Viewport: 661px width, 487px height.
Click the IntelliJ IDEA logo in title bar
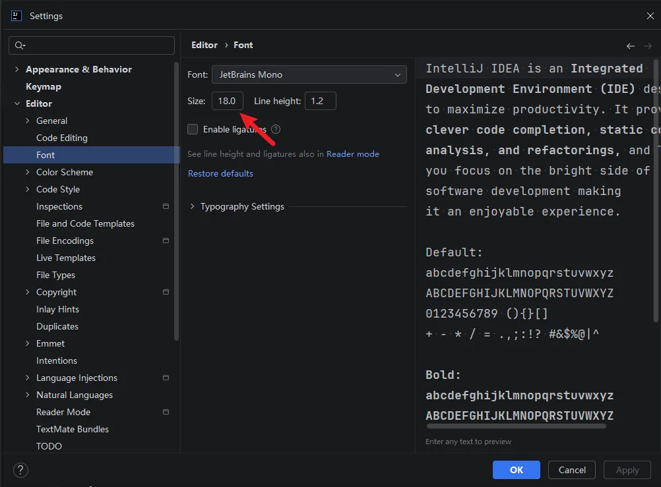pyautogui.click(x=16, y=16)
